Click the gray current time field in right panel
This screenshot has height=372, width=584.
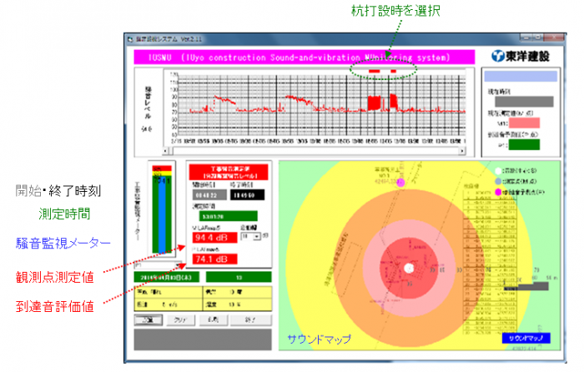[524, 102]
